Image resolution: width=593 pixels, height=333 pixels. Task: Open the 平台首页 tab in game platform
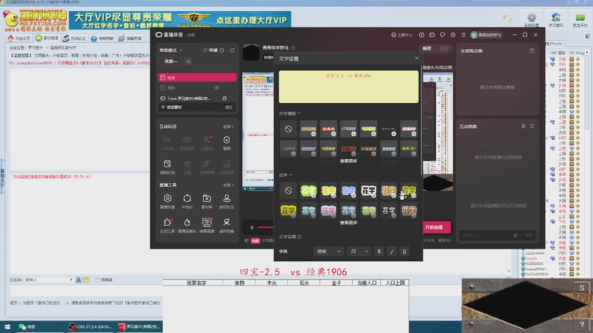20,38
